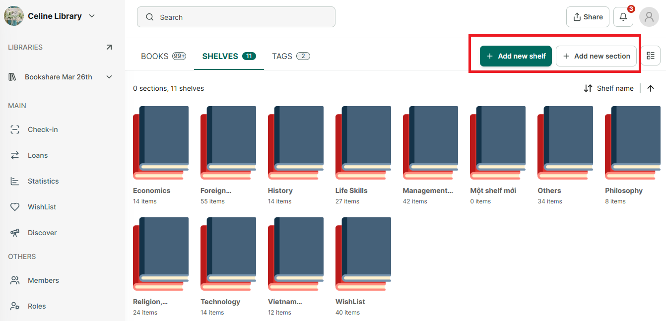Click the magnifier icon in search bar
The image size is (666, 321).
[x=149, y=17]
